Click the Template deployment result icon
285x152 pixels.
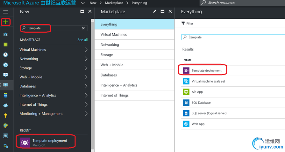186,70
